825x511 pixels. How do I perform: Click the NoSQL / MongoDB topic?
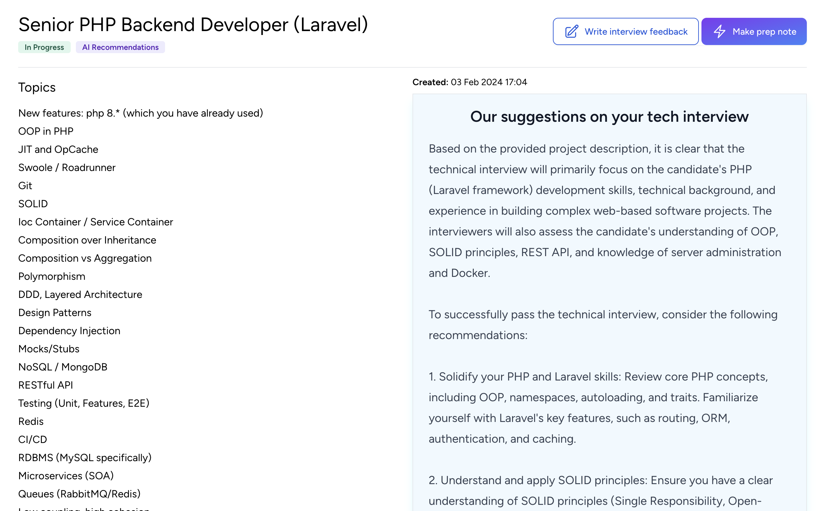pyautogui.click(x=63, y=367)
